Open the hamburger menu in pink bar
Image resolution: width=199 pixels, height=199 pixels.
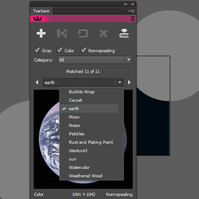point(133,19)
